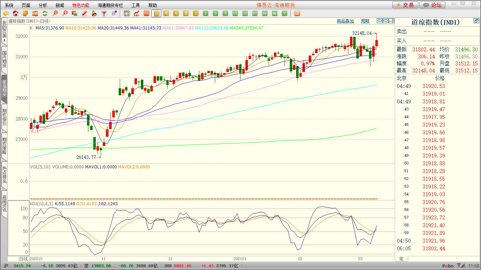Select the weekly 周 period button
This screenshot has width=481, height=270.
pos(166,13)
